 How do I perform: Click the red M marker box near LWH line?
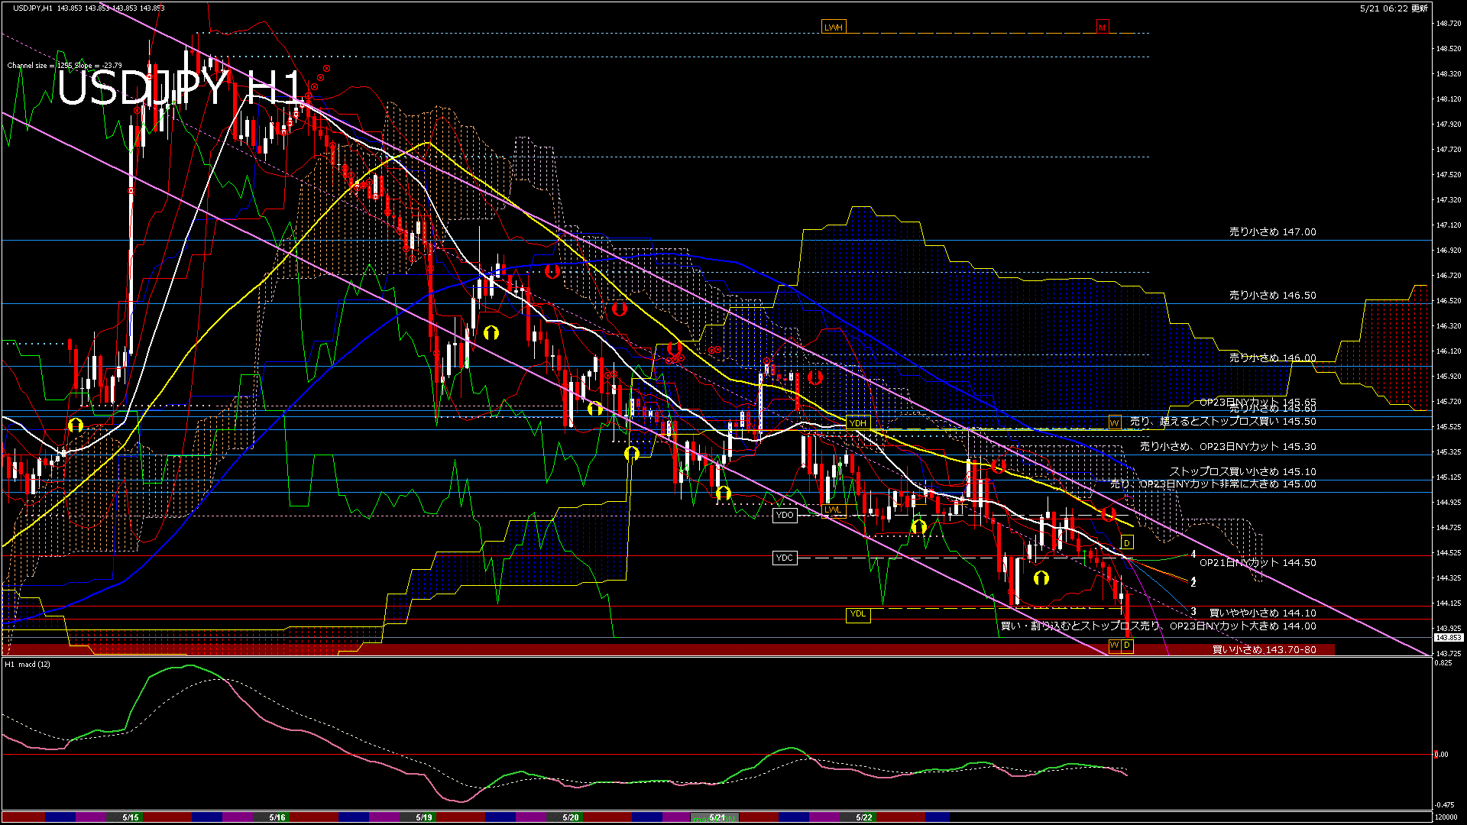pos(1102,27)
